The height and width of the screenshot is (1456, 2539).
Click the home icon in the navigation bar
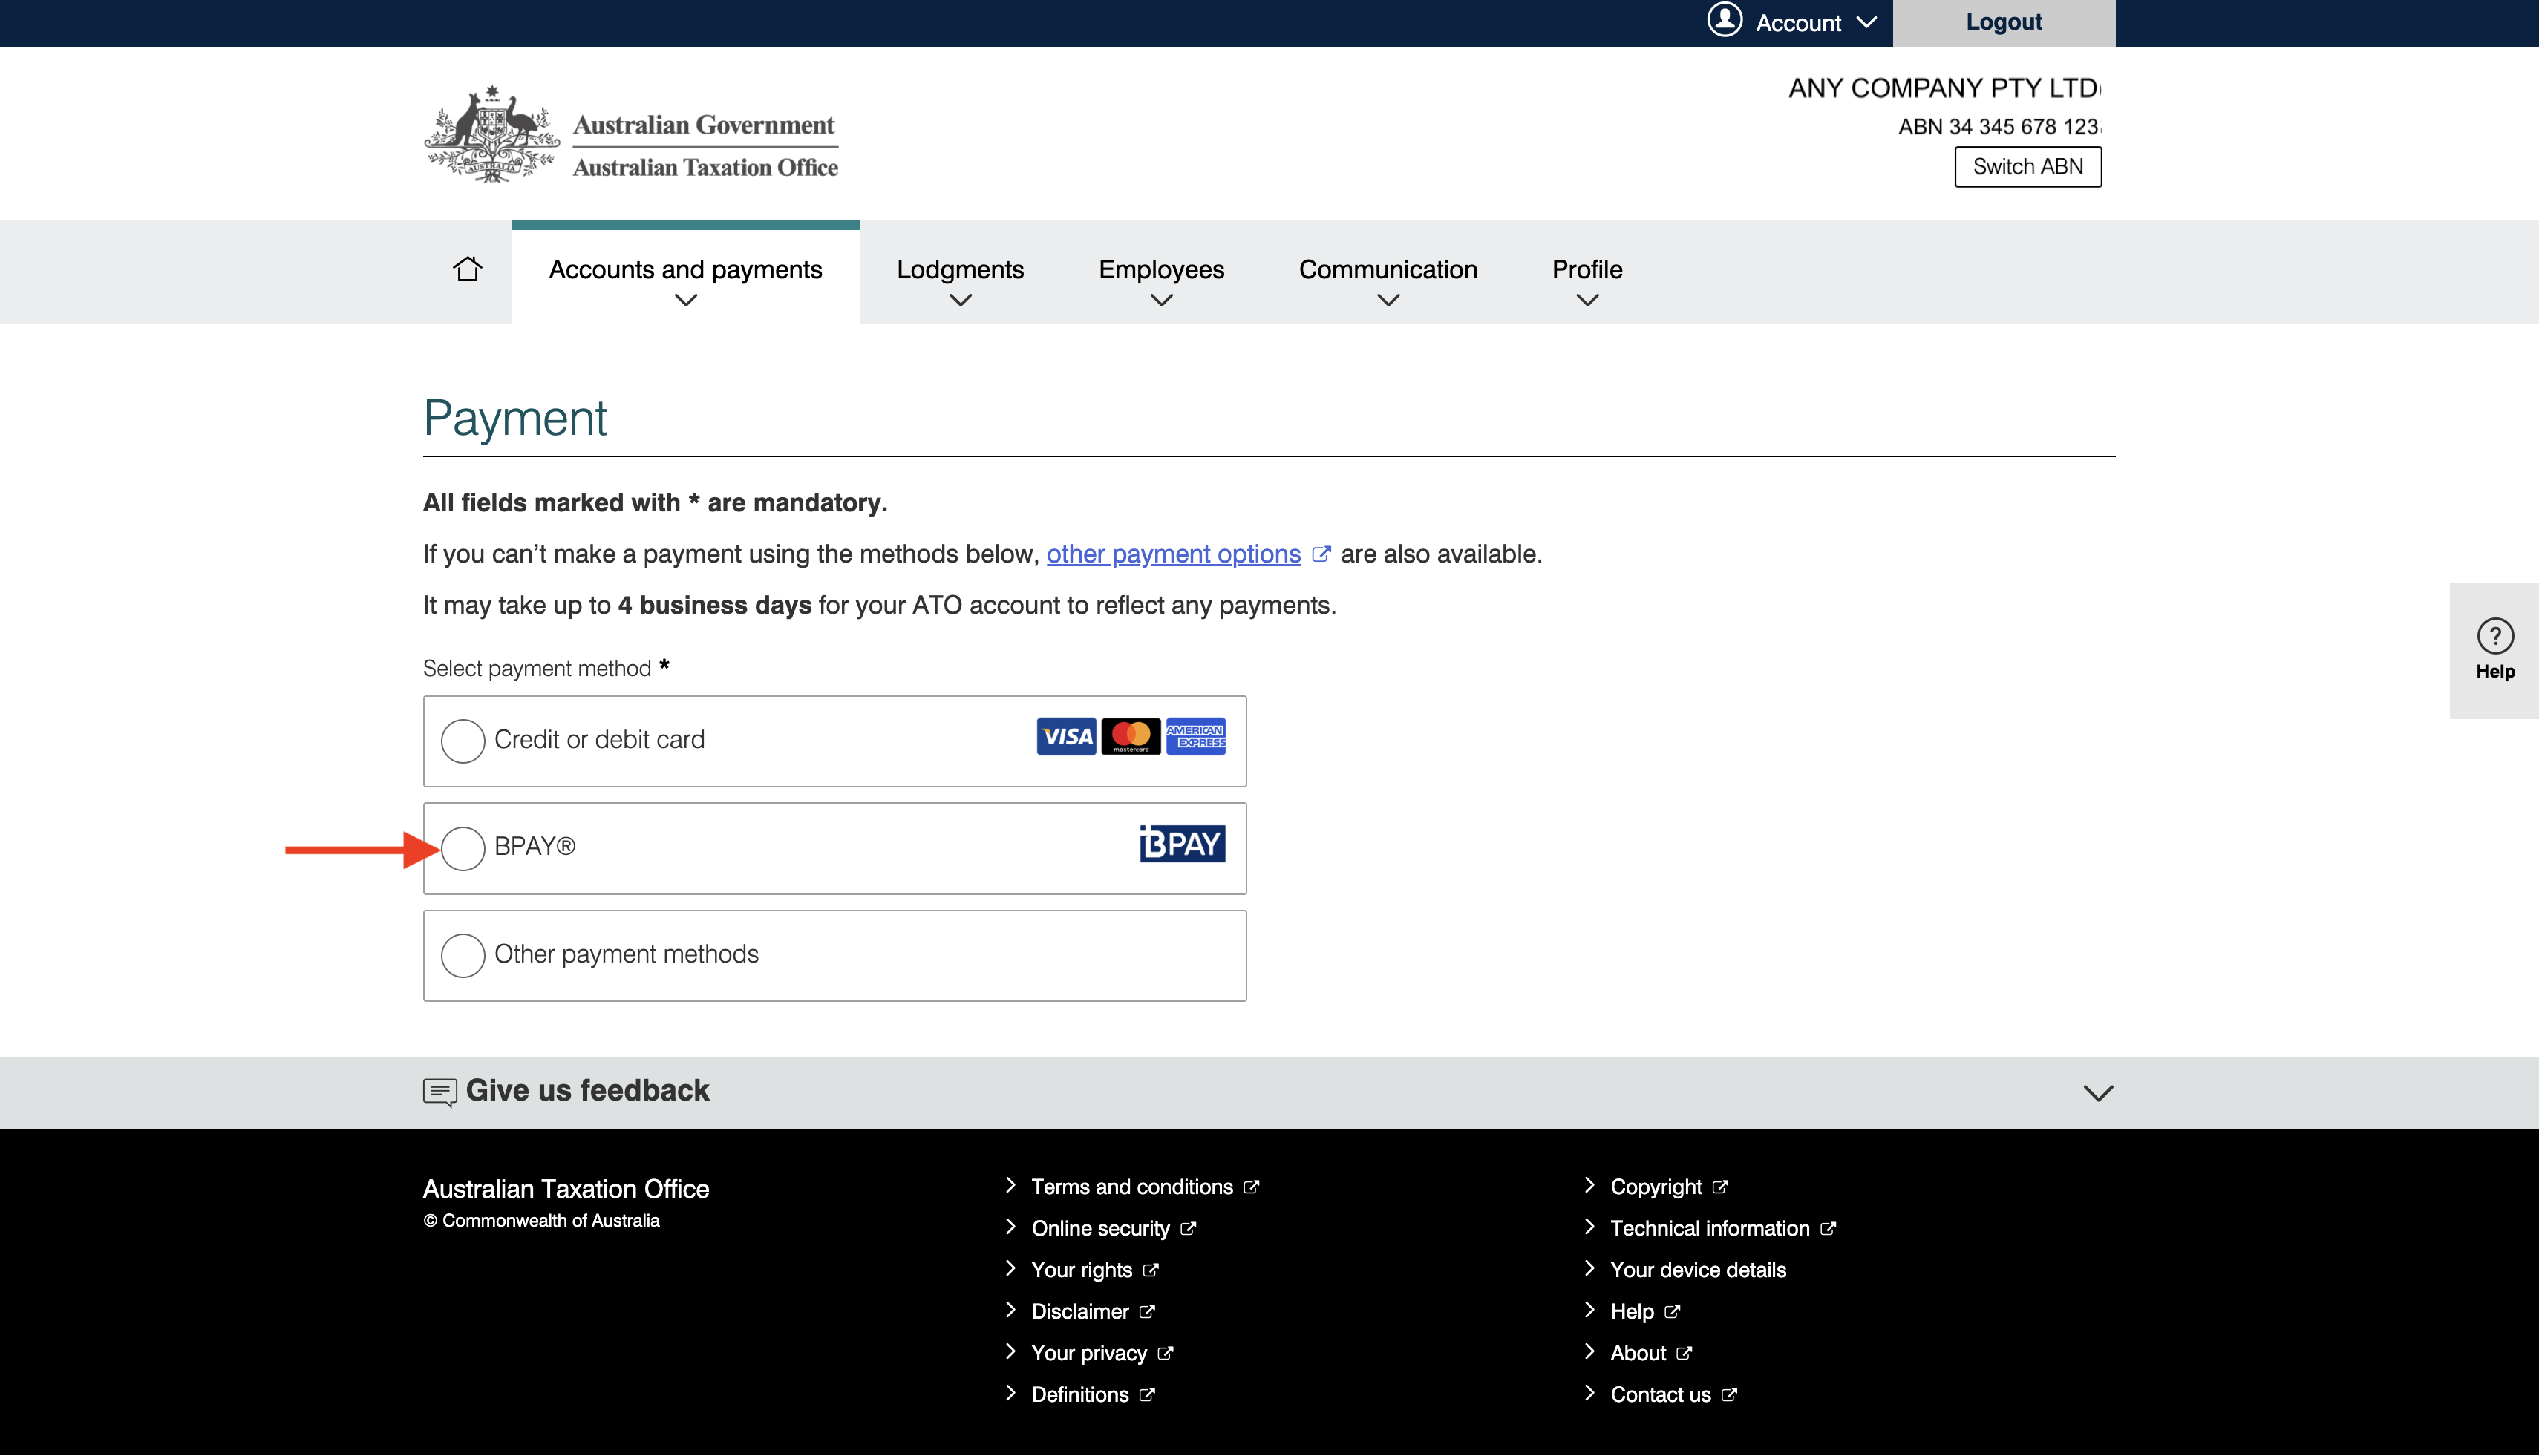[466, 269]
